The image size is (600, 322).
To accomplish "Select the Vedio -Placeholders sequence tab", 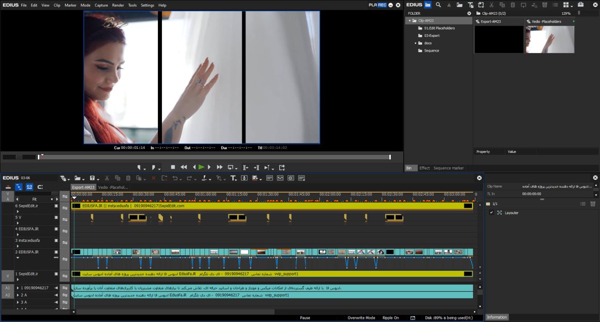I will point(113,187).
